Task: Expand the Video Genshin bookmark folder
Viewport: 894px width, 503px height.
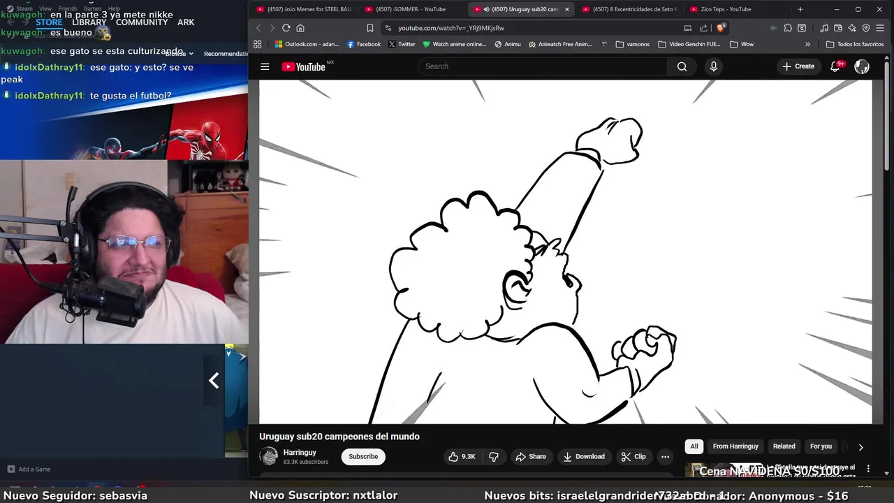Action: (x=689, y=44)
